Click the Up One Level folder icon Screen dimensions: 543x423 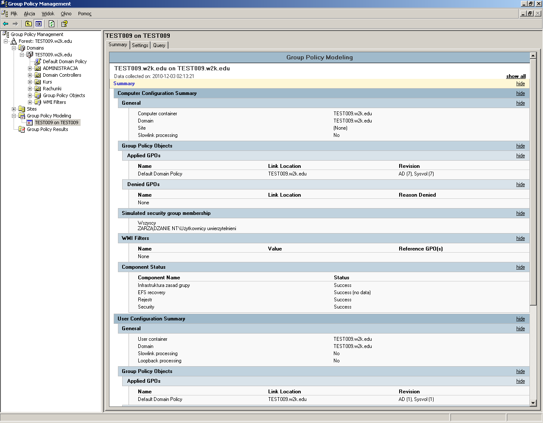(x=28, y=24)
